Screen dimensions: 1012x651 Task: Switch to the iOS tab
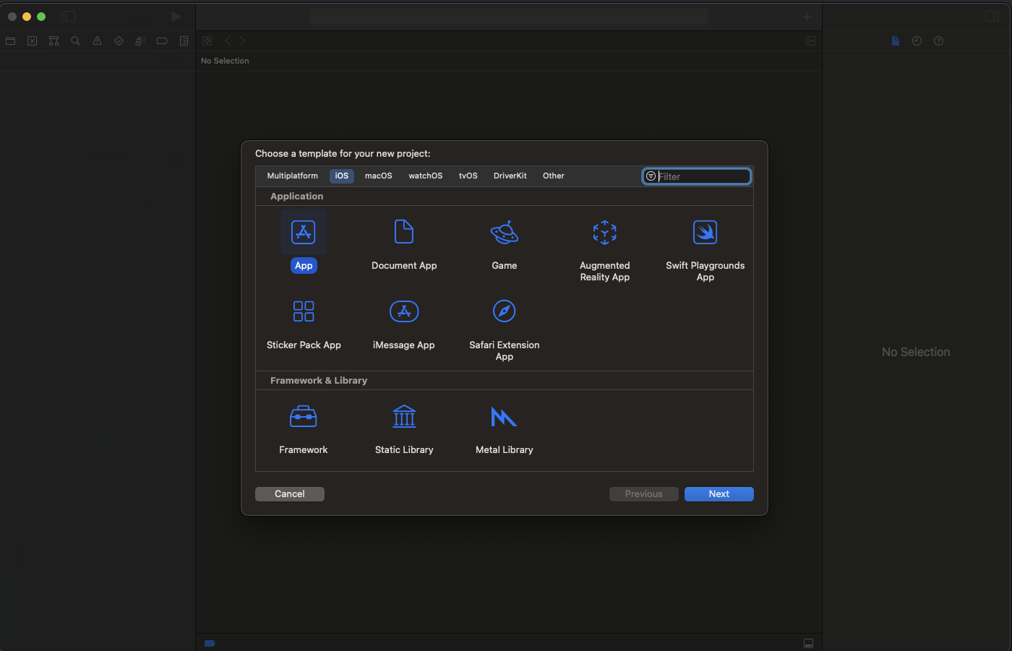click(x=342, y=176)
